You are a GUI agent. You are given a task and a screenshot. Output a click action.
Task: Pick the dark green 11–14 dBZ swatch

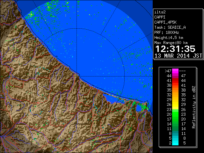[x=175, y=128]
